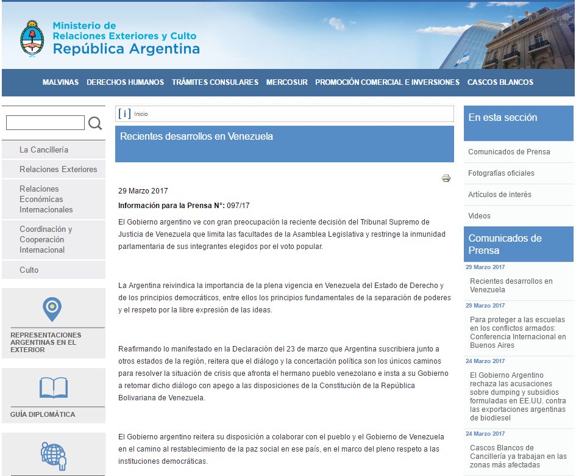Expand La Cancillería sidebar item
This screenshot has width=576, height=476.
[x=44, y=150]
